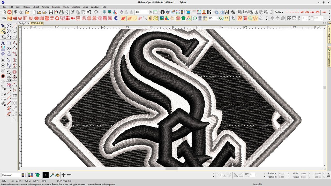This screenshot has height=186, width=331.
Task: Create a new design document
Action: click(x=34, y=12)
